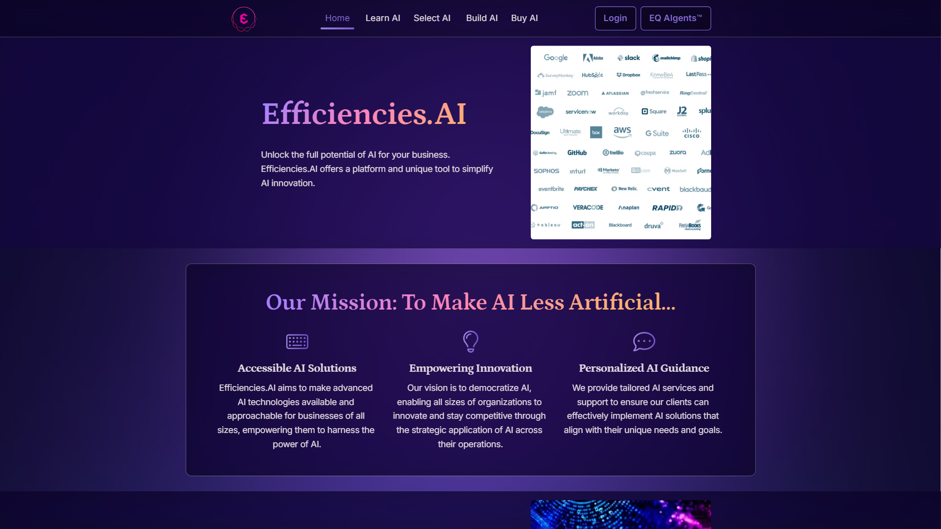
Task: Click the Efficiencies.AI logo icon
Action: (x=244, y=18)
